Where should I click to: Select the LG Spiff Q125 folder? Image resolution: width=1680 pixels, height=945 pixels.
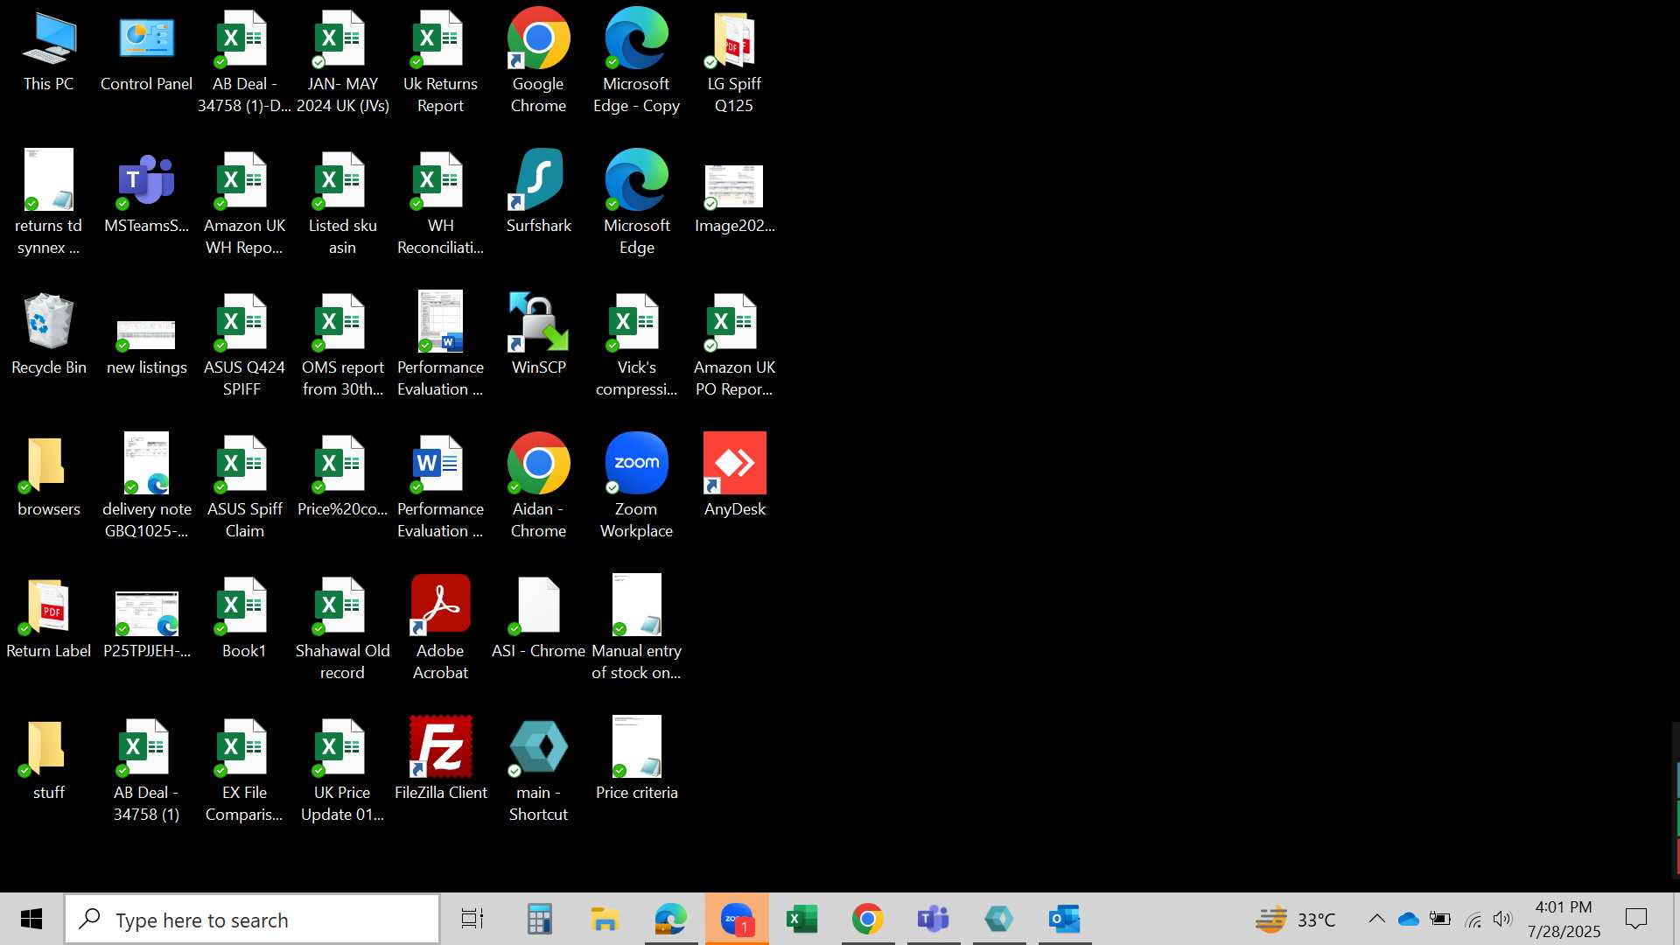click(x=734, y=61)
